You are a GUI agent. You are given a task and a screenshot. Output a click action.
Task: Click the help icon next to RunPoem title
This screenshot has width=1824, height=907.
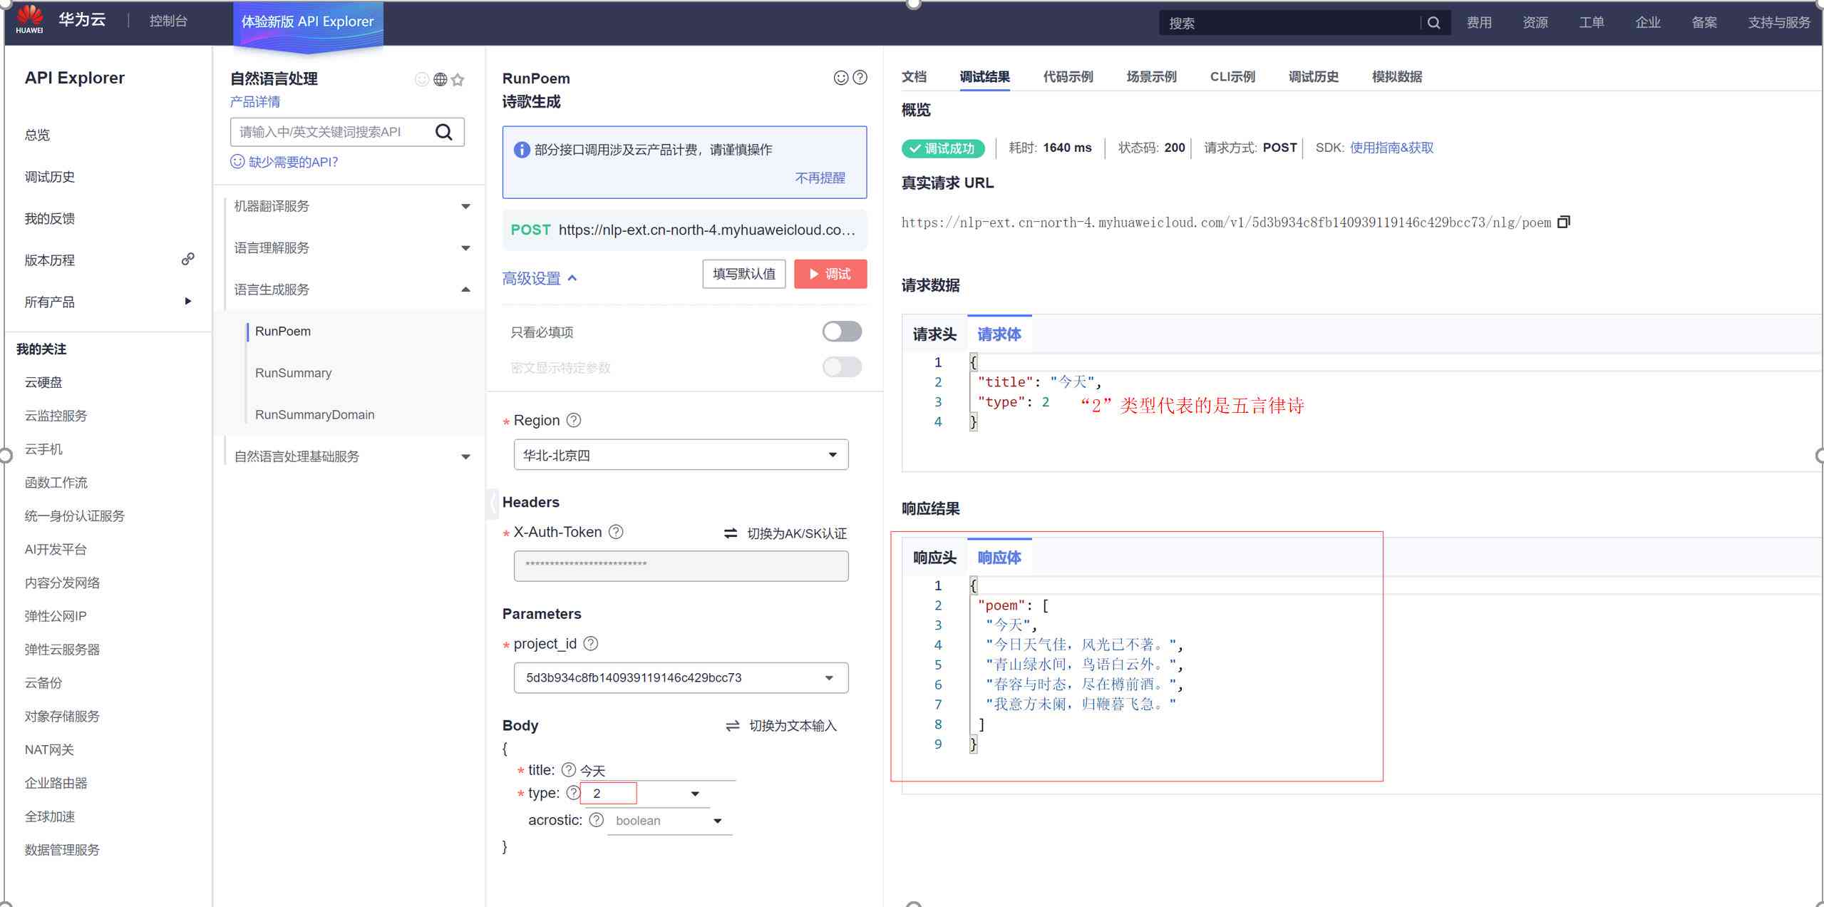tap(860, 77)
